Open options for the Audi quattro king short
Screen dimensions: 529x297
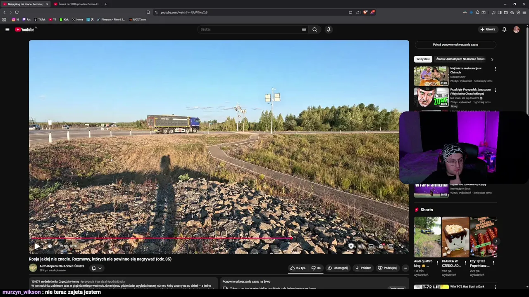(x=437, y=263)
